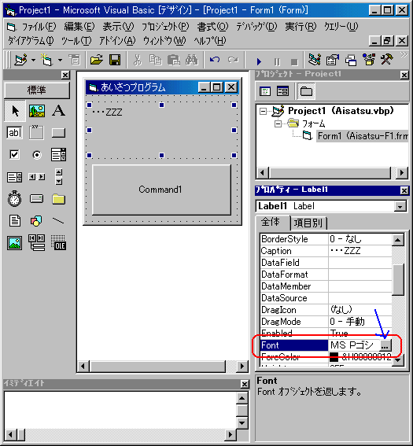Switch to the 項目別 tab
Image resolution: width=413 pixels, height=446 pixels.
(x=308, y=223)
